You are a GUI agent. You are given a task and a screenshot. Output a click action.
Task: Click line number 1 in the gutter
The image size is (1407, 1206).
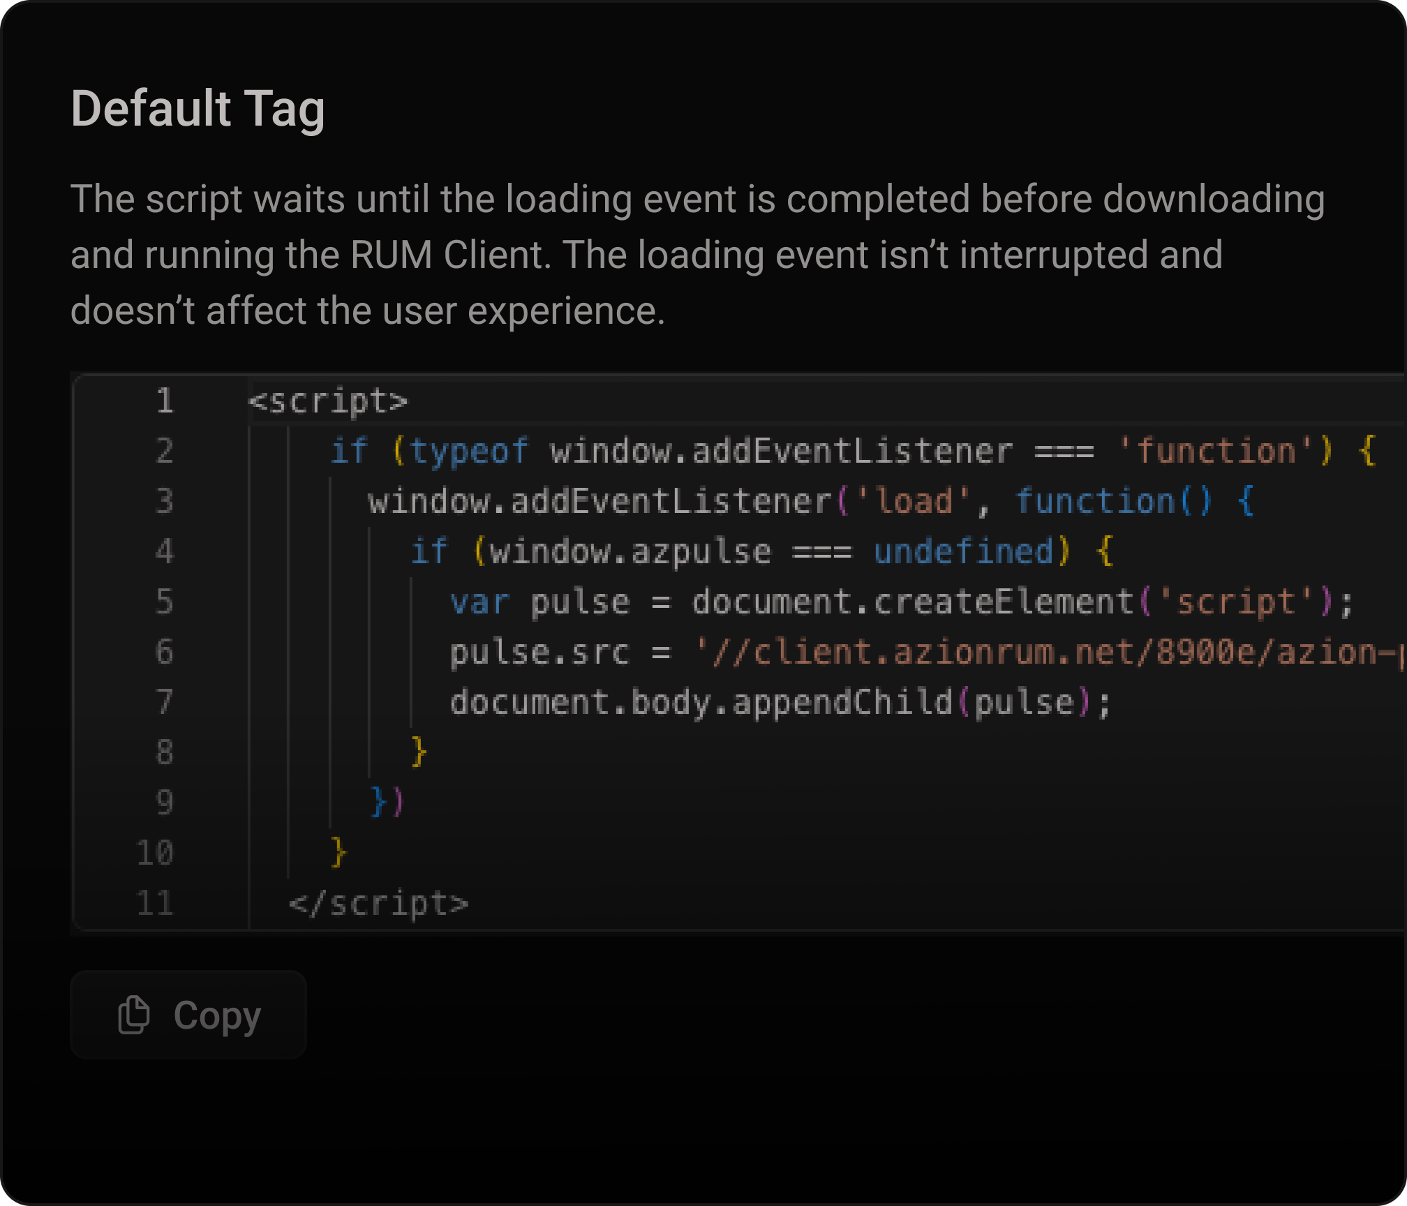point(165,401)
